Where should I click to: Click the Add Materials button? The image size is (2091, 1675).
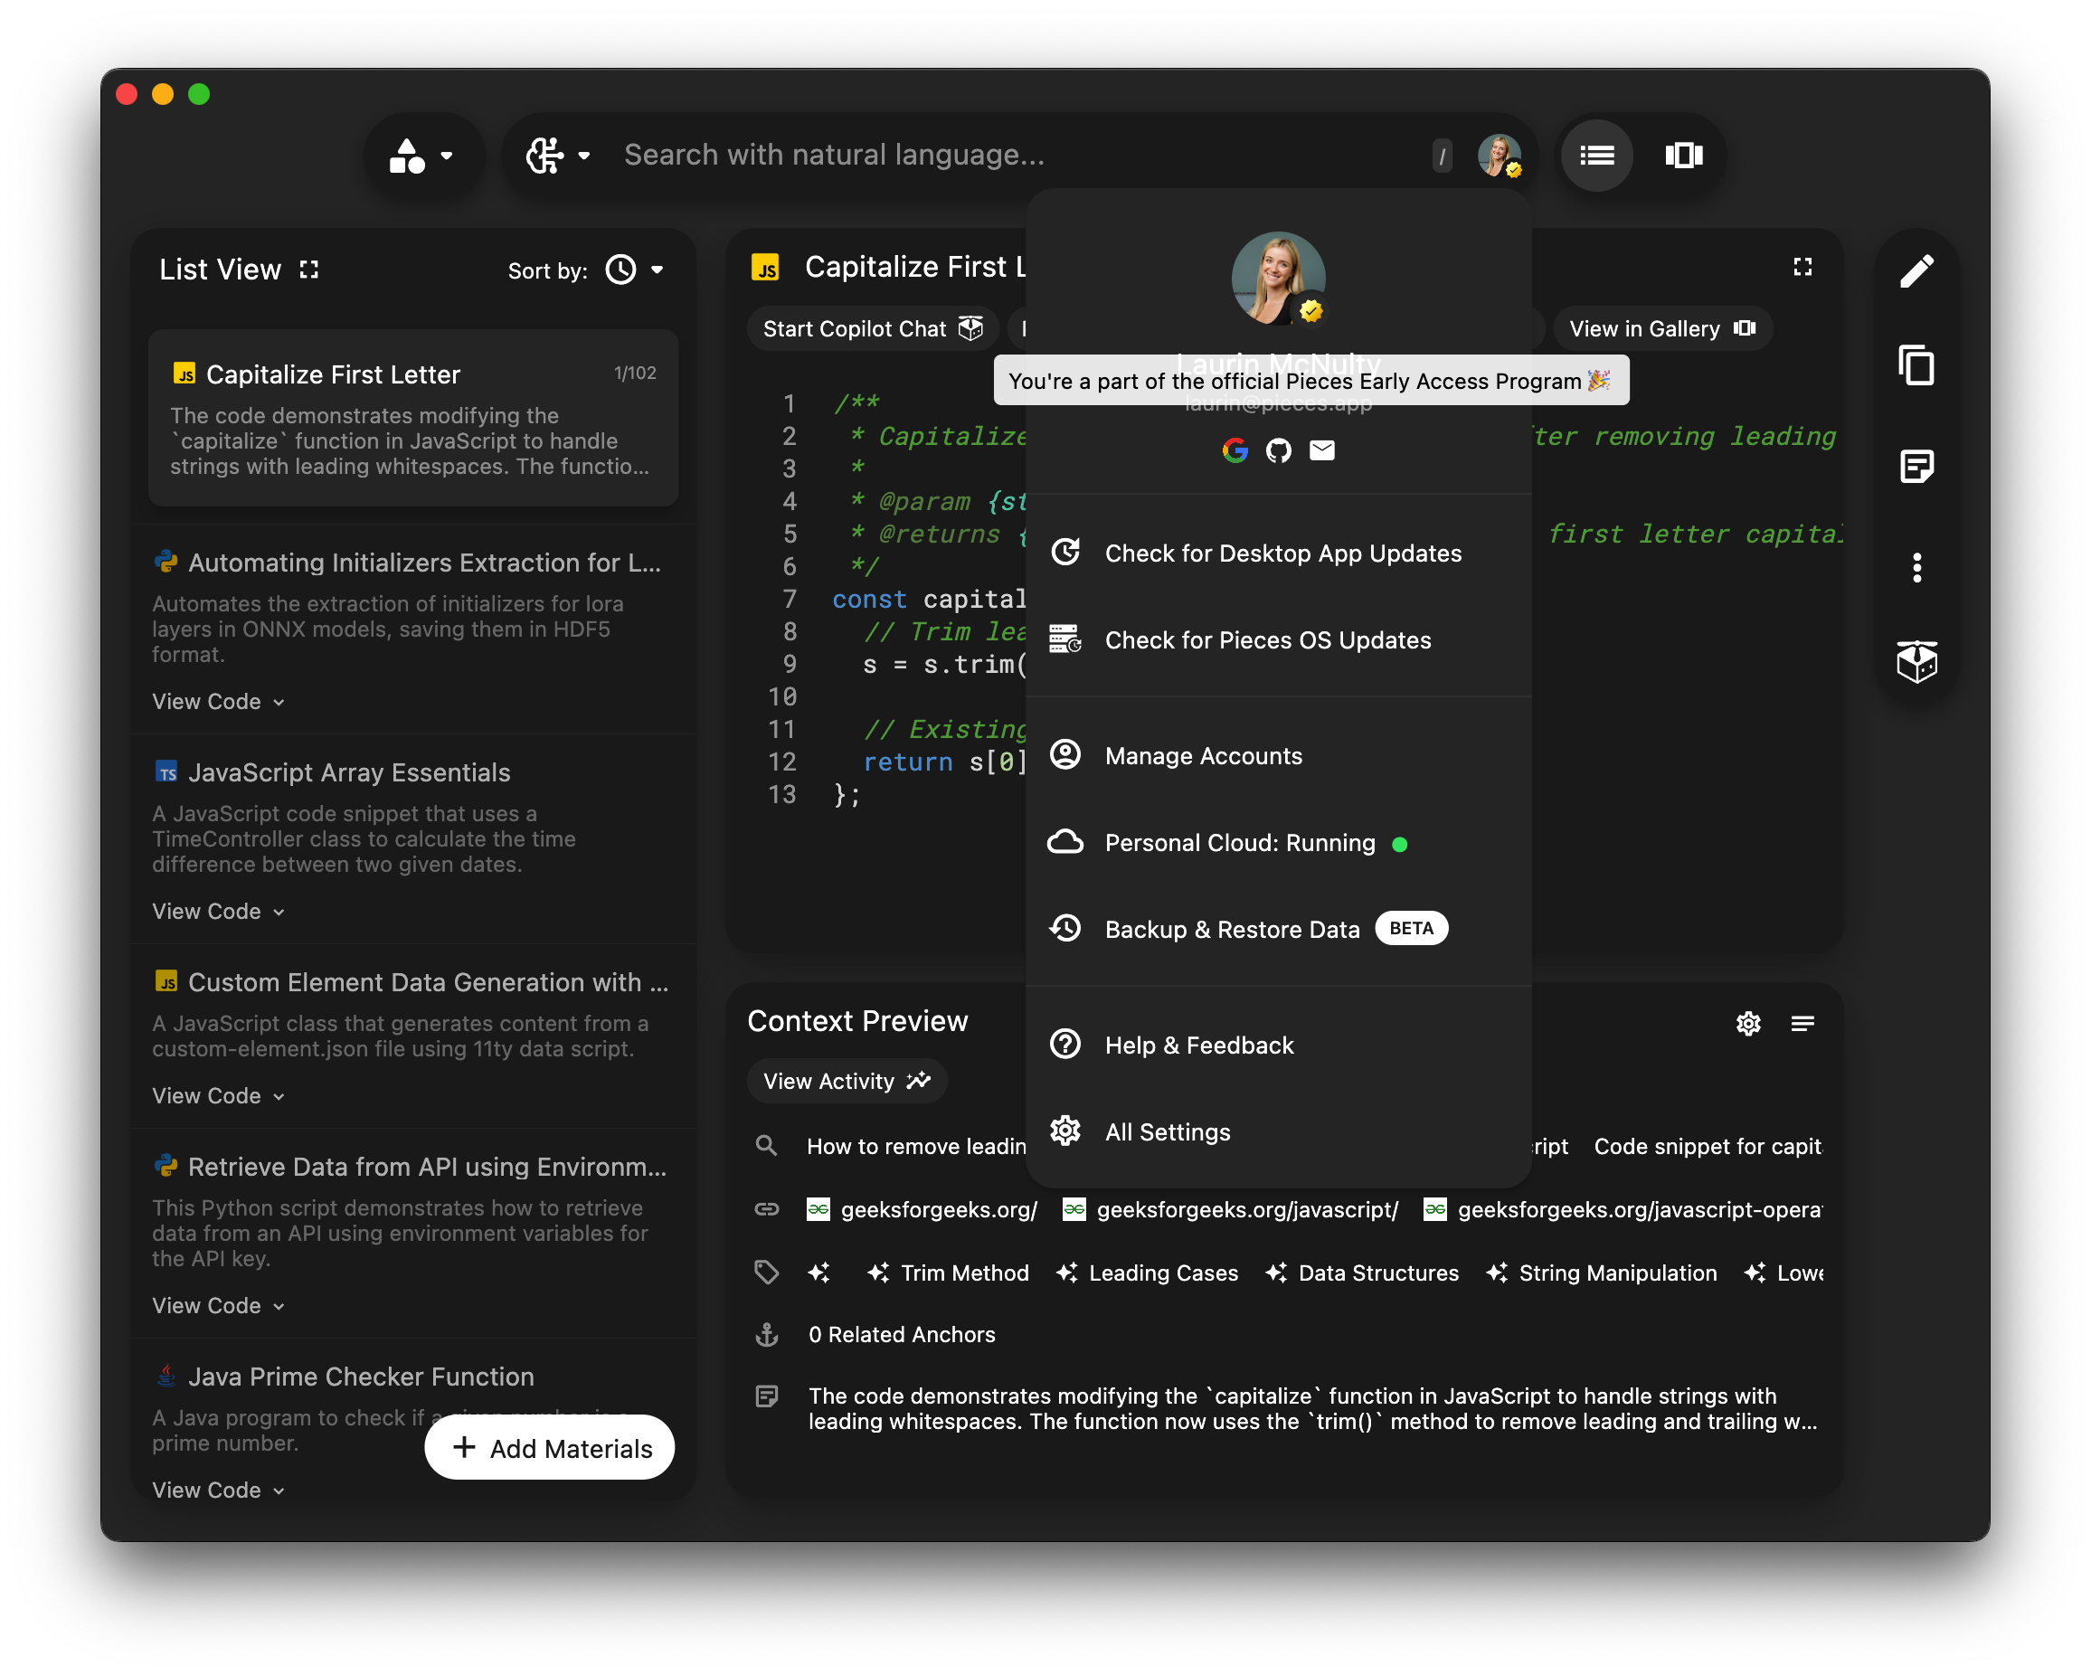[x=550, y=1447]
